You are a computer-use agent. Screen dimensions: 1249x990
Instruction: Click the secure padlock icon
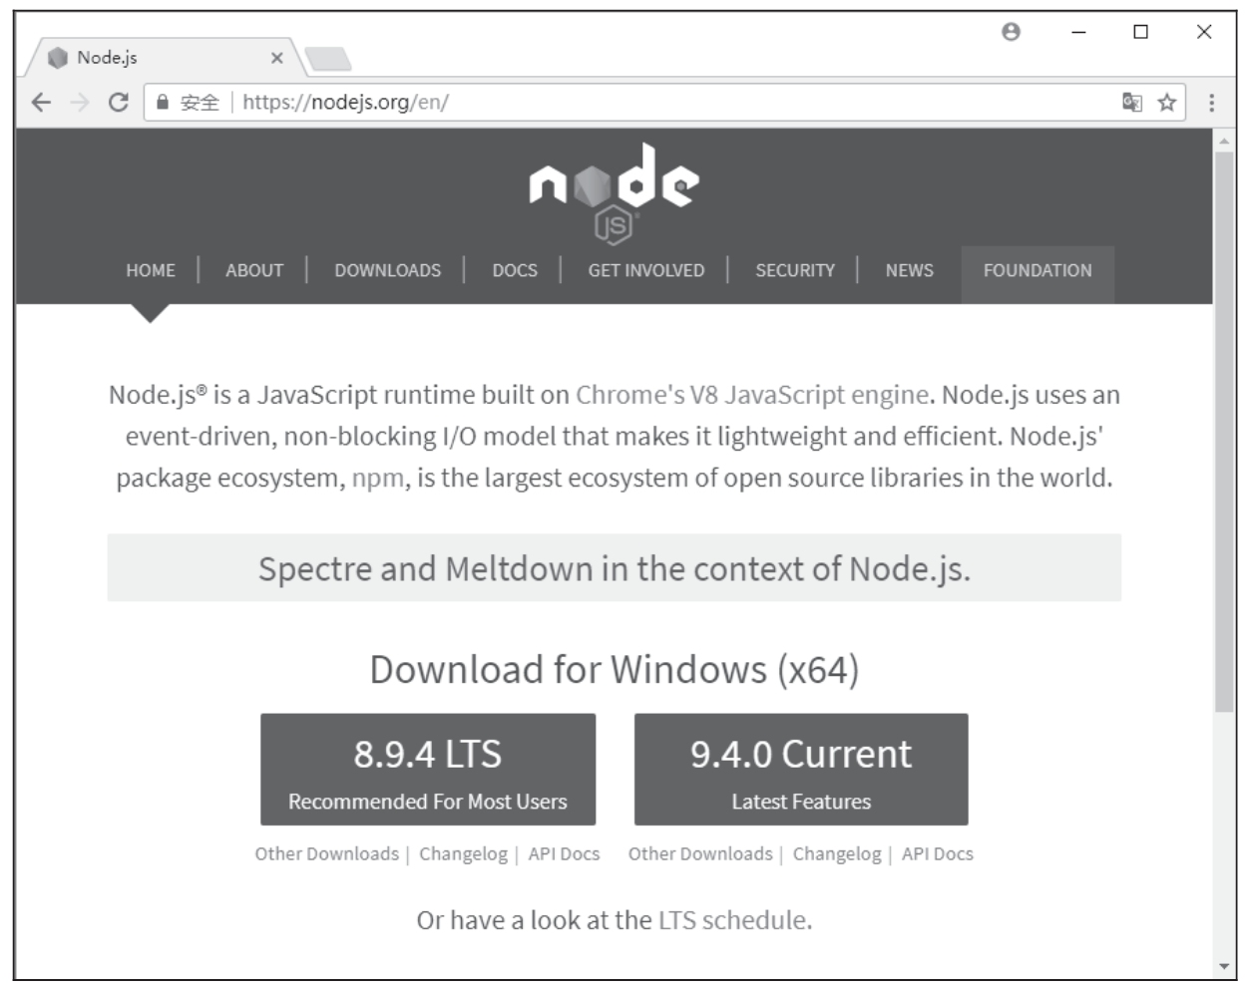point(163,102)
